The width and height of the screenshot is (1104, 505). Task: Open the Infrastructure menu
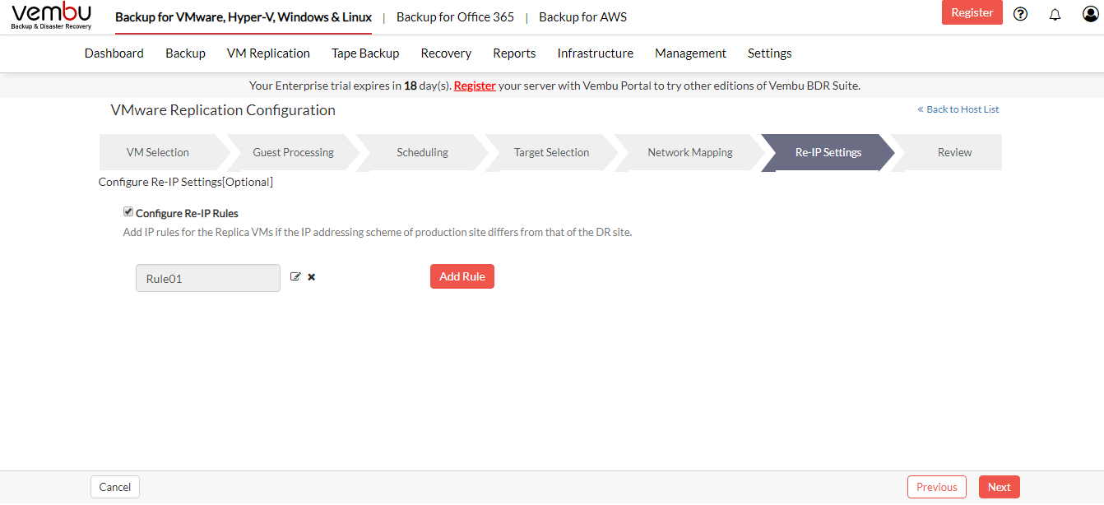596,53
